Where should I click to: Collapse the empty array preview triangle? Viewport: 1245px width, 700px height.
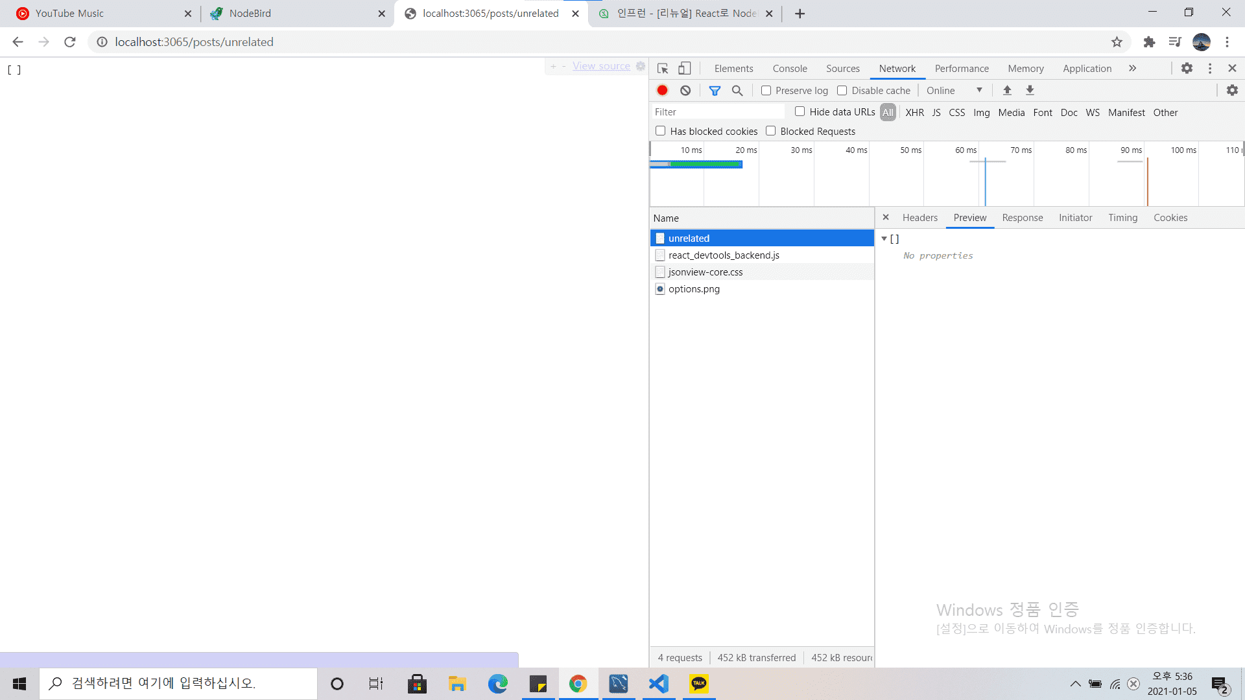pyautogui.click(x=884, y=239)
